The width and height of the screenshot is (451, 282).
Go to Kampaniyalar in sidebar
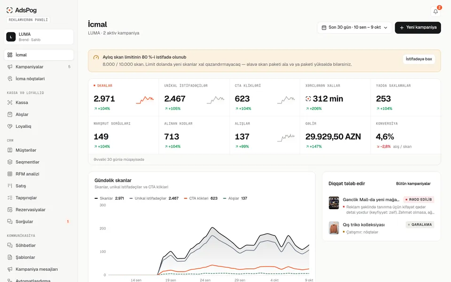pos(39,67)
